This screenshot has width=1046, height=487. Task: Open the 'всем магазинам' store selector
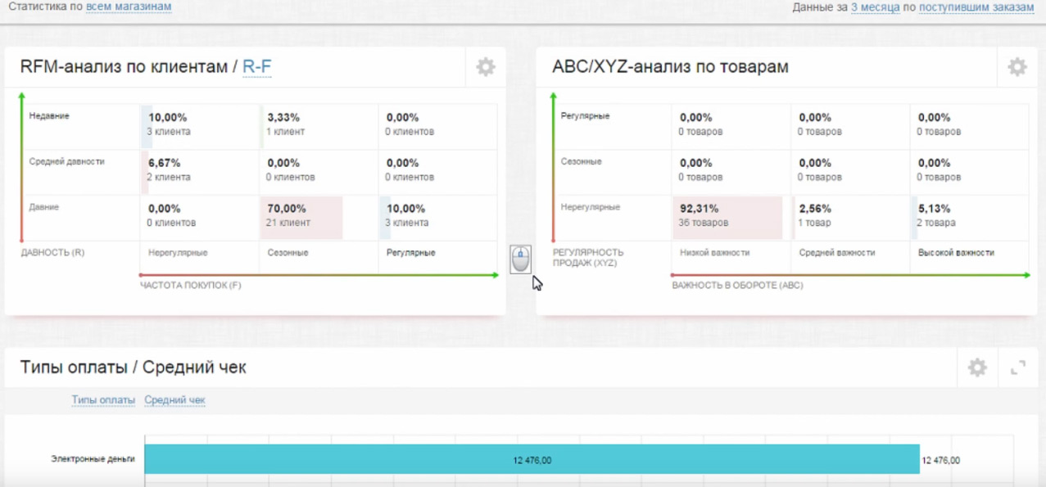[x=129, y=7]
